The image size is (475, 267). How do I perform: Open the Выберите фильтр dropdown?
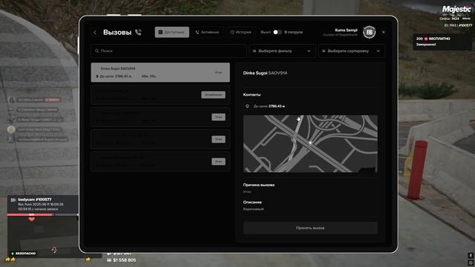(x=282, y=51)
